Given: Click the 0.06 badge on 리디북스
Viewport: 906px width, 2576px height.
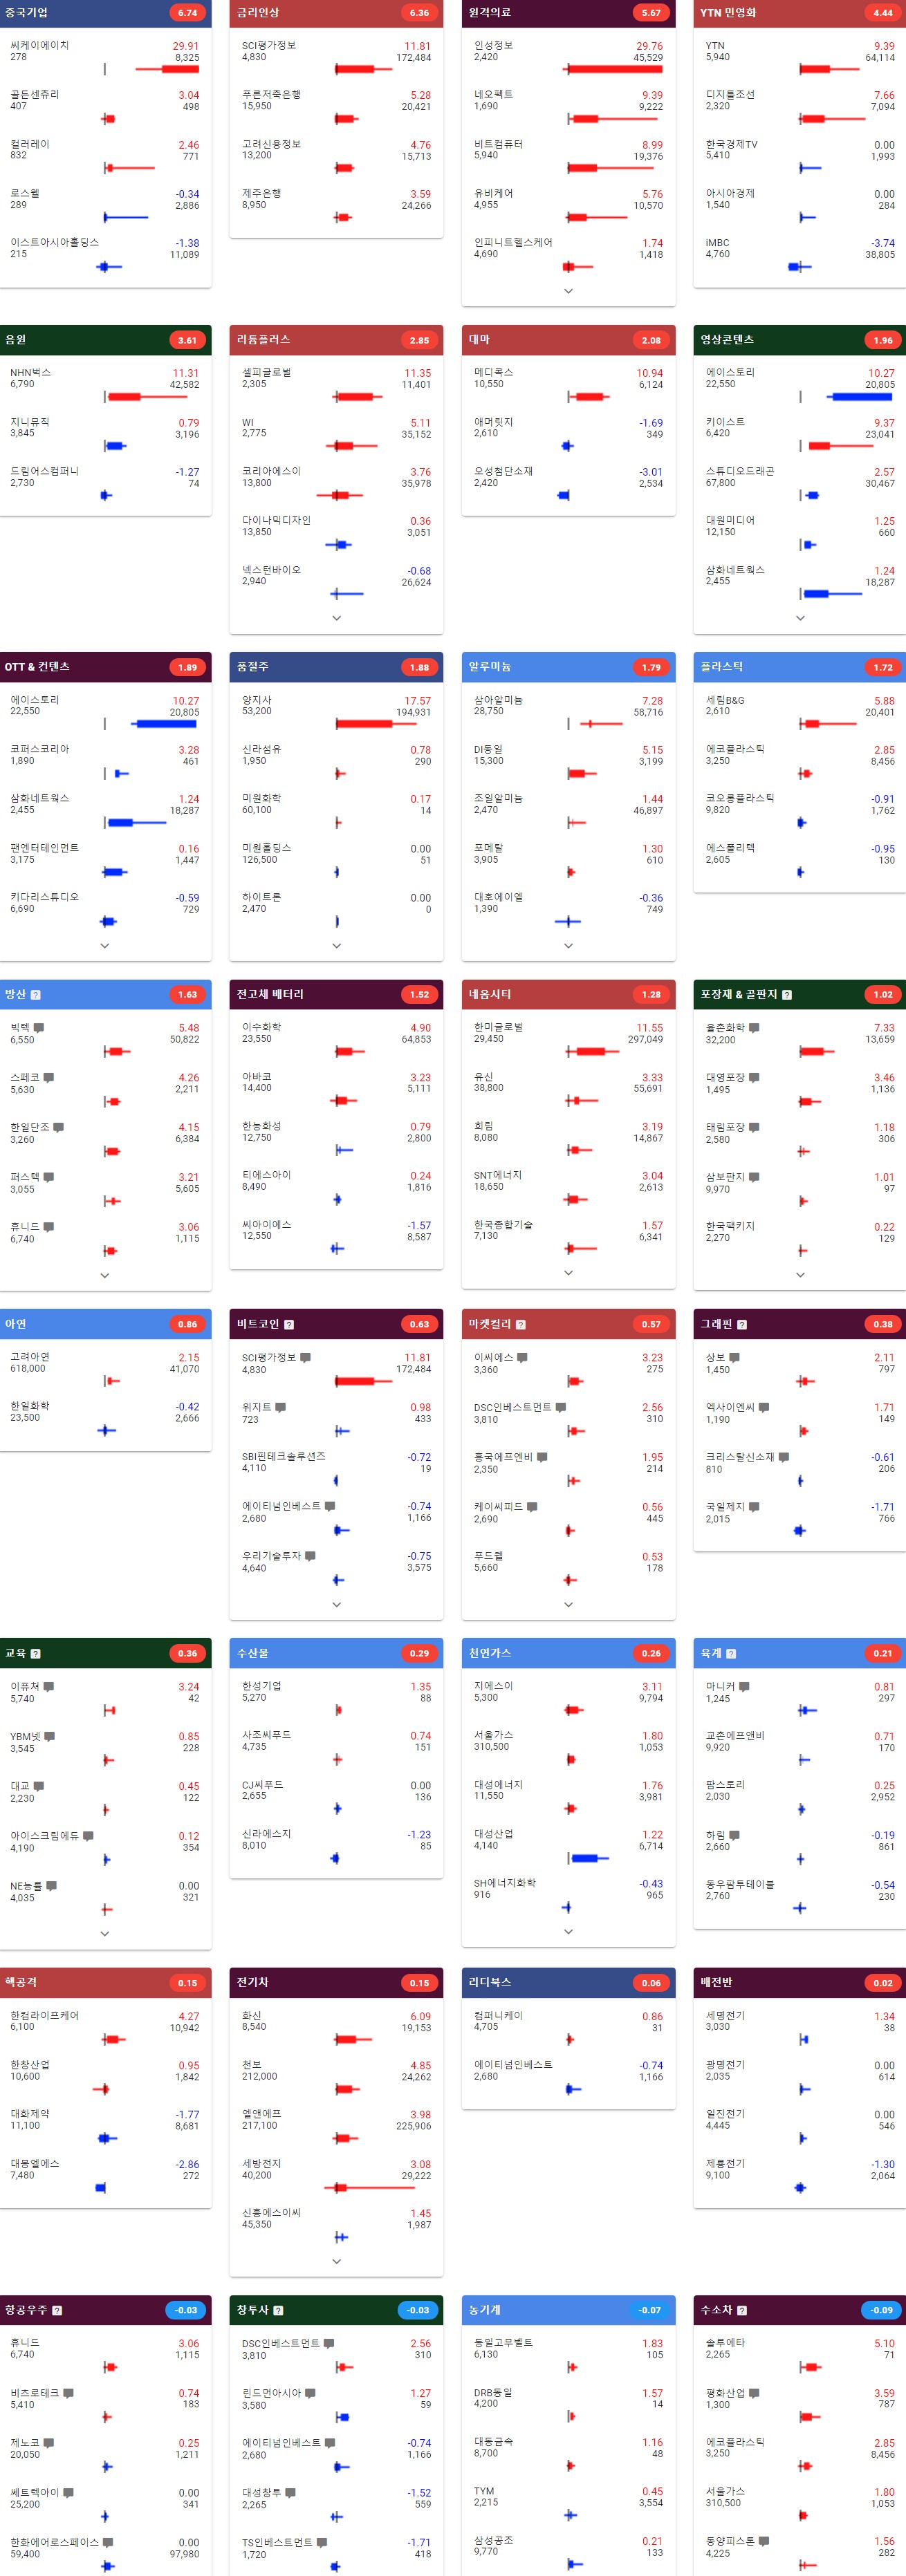Looking at the screenshot, I should click(651, 1982).
